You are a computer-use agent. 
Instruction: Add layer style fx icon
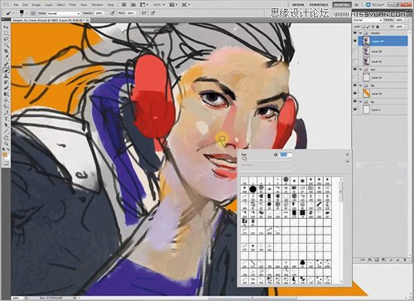tap(369, 260)
